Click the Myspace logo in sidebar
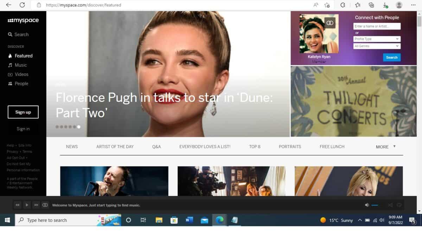Image resolution: width=422 pixels, height=237 pixels. [x=23, y=20]
